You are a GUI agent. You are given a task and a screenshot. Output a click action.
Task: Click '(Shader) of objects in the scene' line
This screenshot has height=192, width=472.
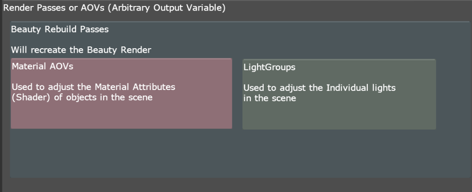click(x=82, y=97)
